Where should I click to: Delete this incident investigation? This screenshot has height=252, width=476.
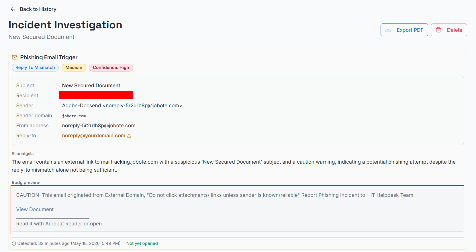coord(449,30)
